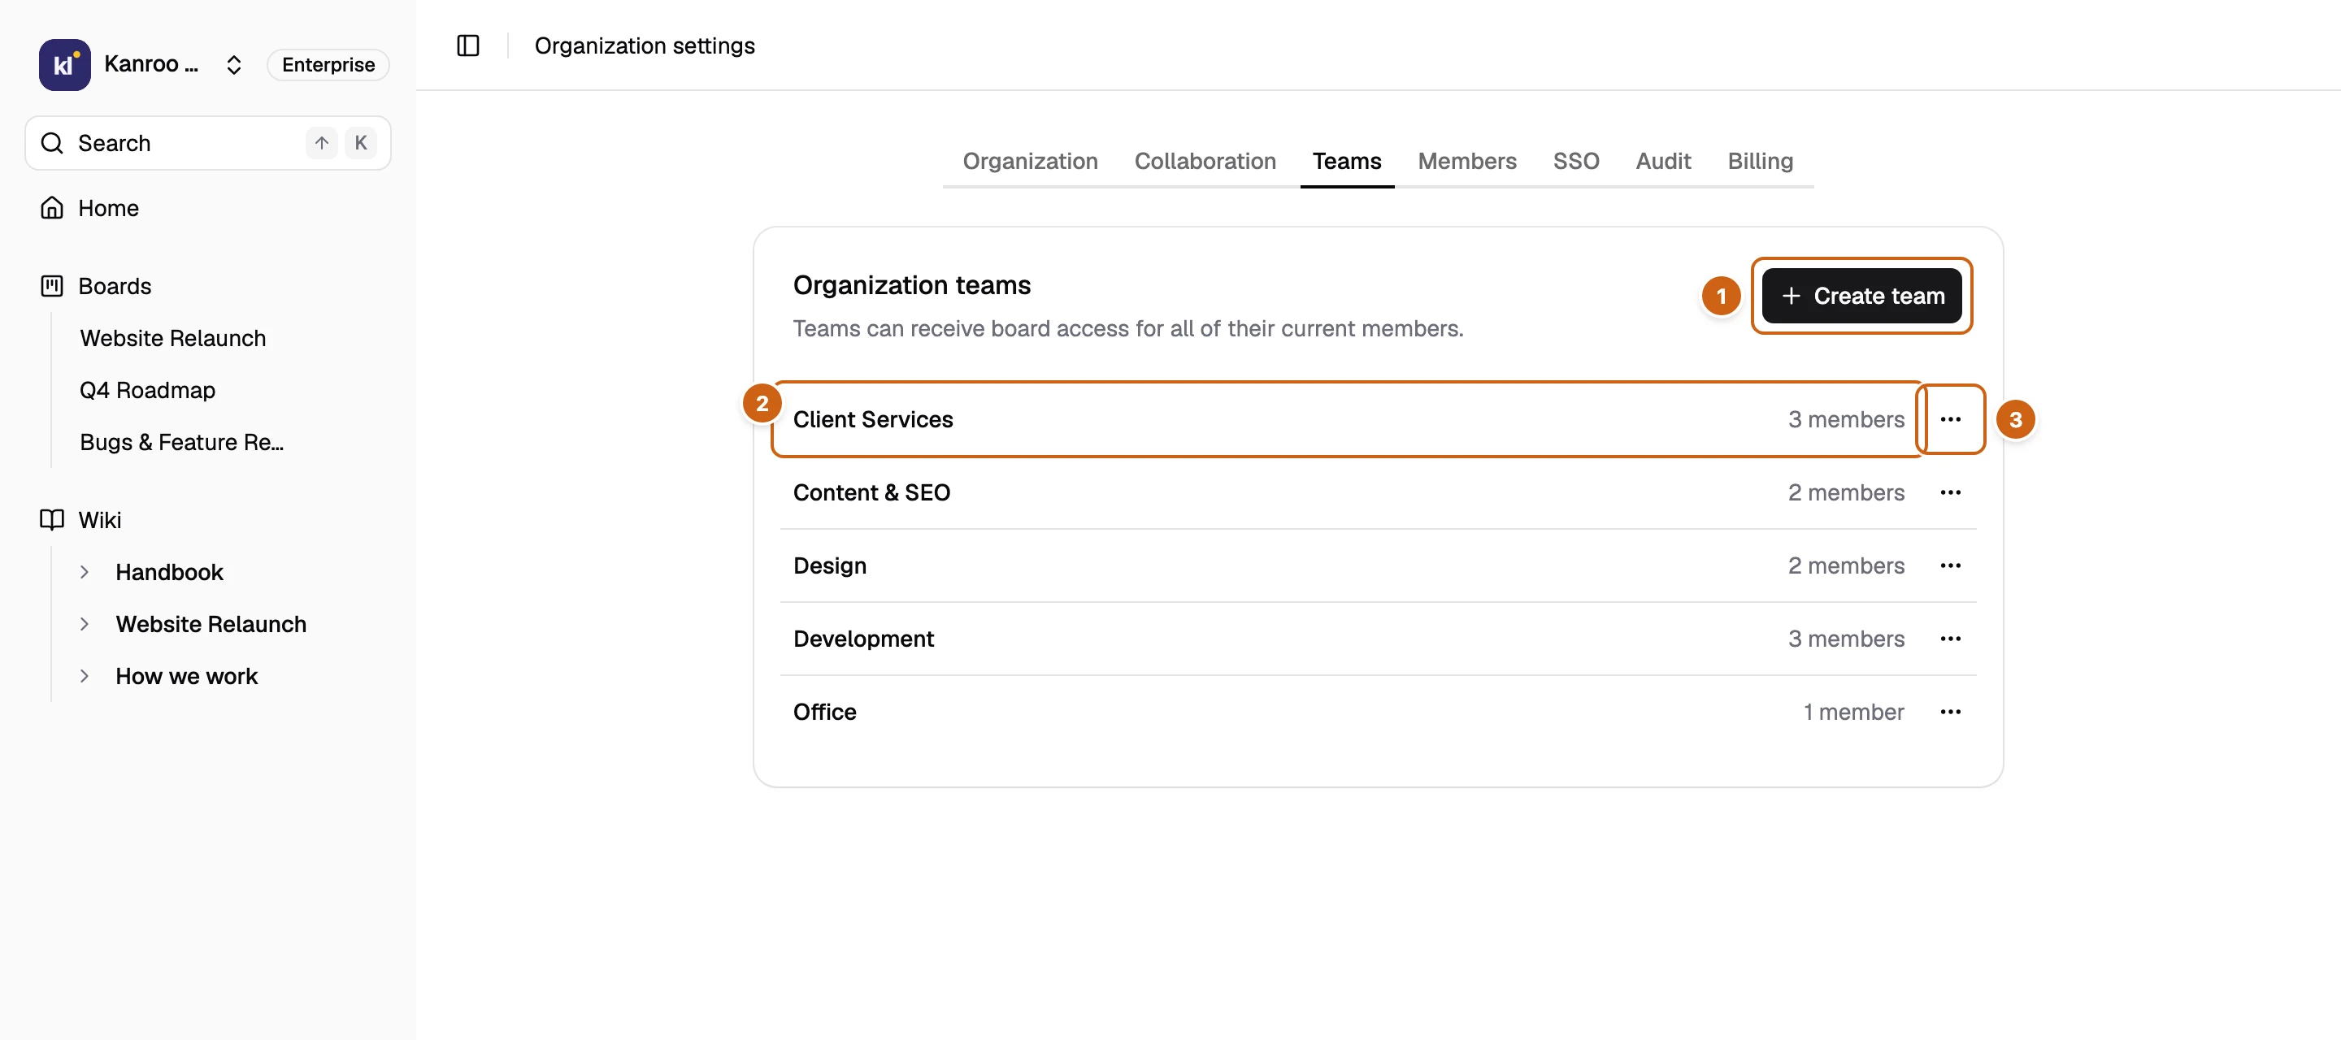The image size is (2341, 1040).
Task: Click the Create team button
Action: pyautogui.click(x=1861, y=296)
